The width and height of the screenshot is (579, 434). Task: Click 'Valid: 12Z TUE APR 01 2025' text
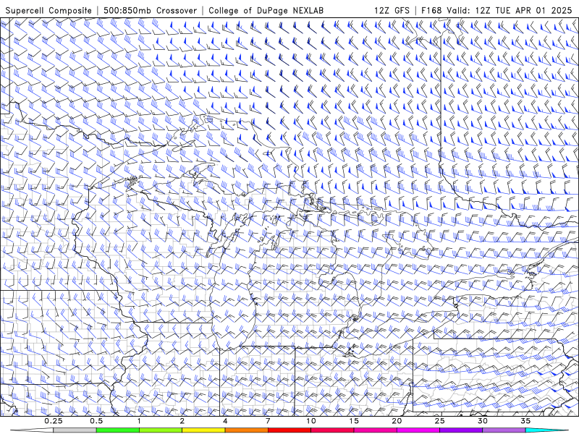[510, 10]
